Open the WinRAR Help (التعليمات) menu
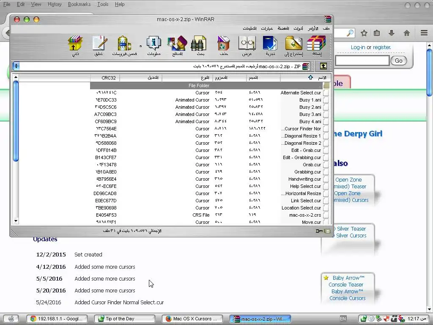Image resolution: width=433 pixels, height=325 pixels. pyautogui.click(x=249, y=28)
